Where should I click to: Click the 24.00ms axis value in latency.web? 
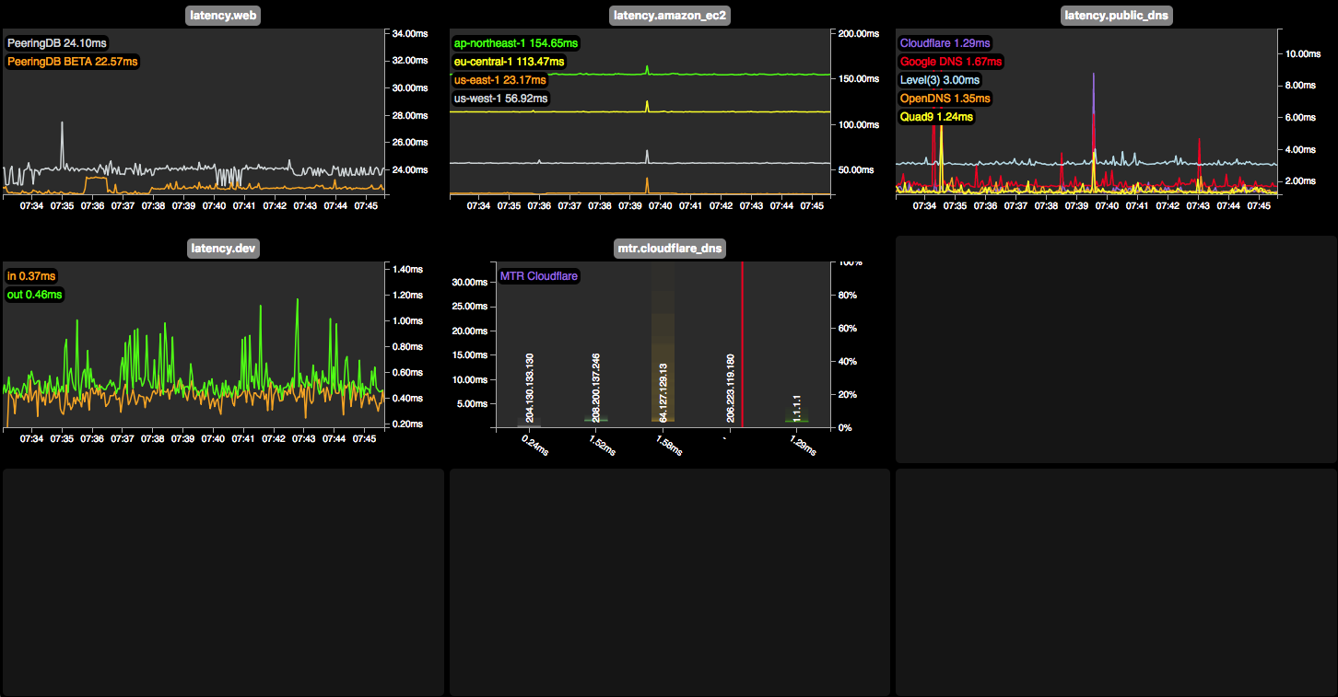tap(410, 169)
